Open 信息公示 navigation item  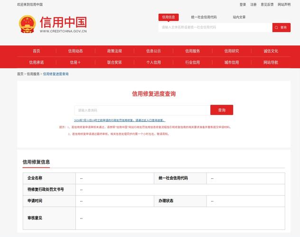click(153, 51)
